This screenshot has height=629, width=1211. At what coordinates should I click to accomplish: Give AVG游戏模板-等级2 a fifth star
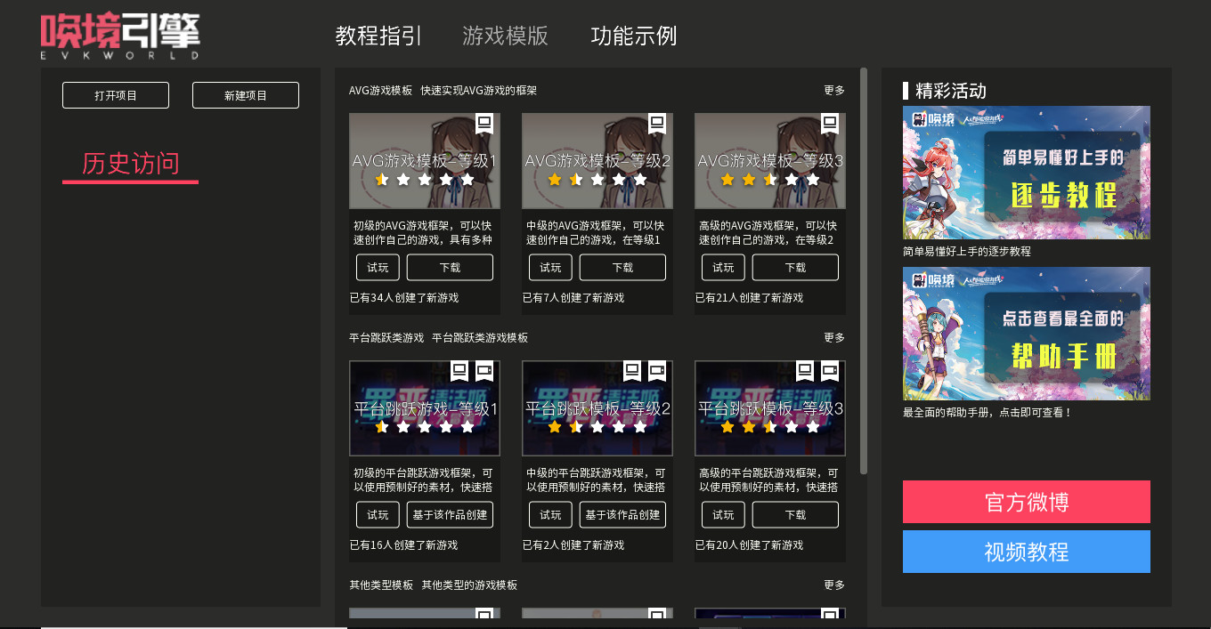pos(638,179)
